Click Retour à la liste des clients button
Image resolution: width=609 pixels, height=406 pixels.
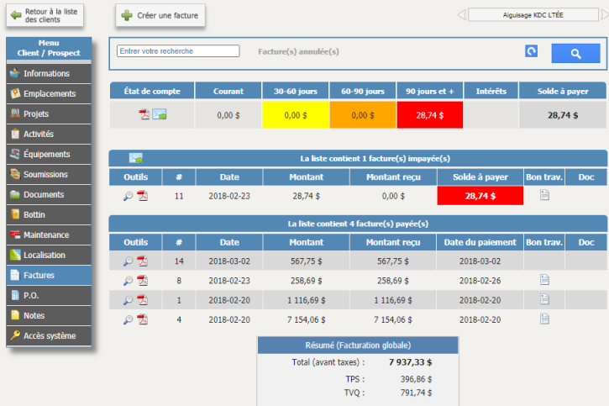tap(45, 15)
